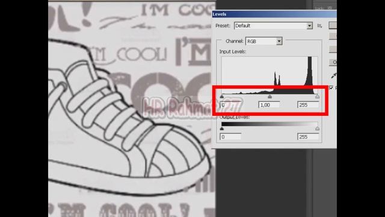
Task: Click the Input Levels histogram graph
Action: pyautogui.click(x=269, y=75)
